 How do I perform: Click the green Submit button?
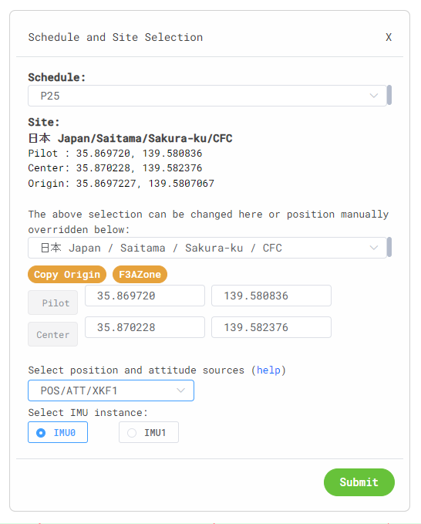tap(359, 482)
